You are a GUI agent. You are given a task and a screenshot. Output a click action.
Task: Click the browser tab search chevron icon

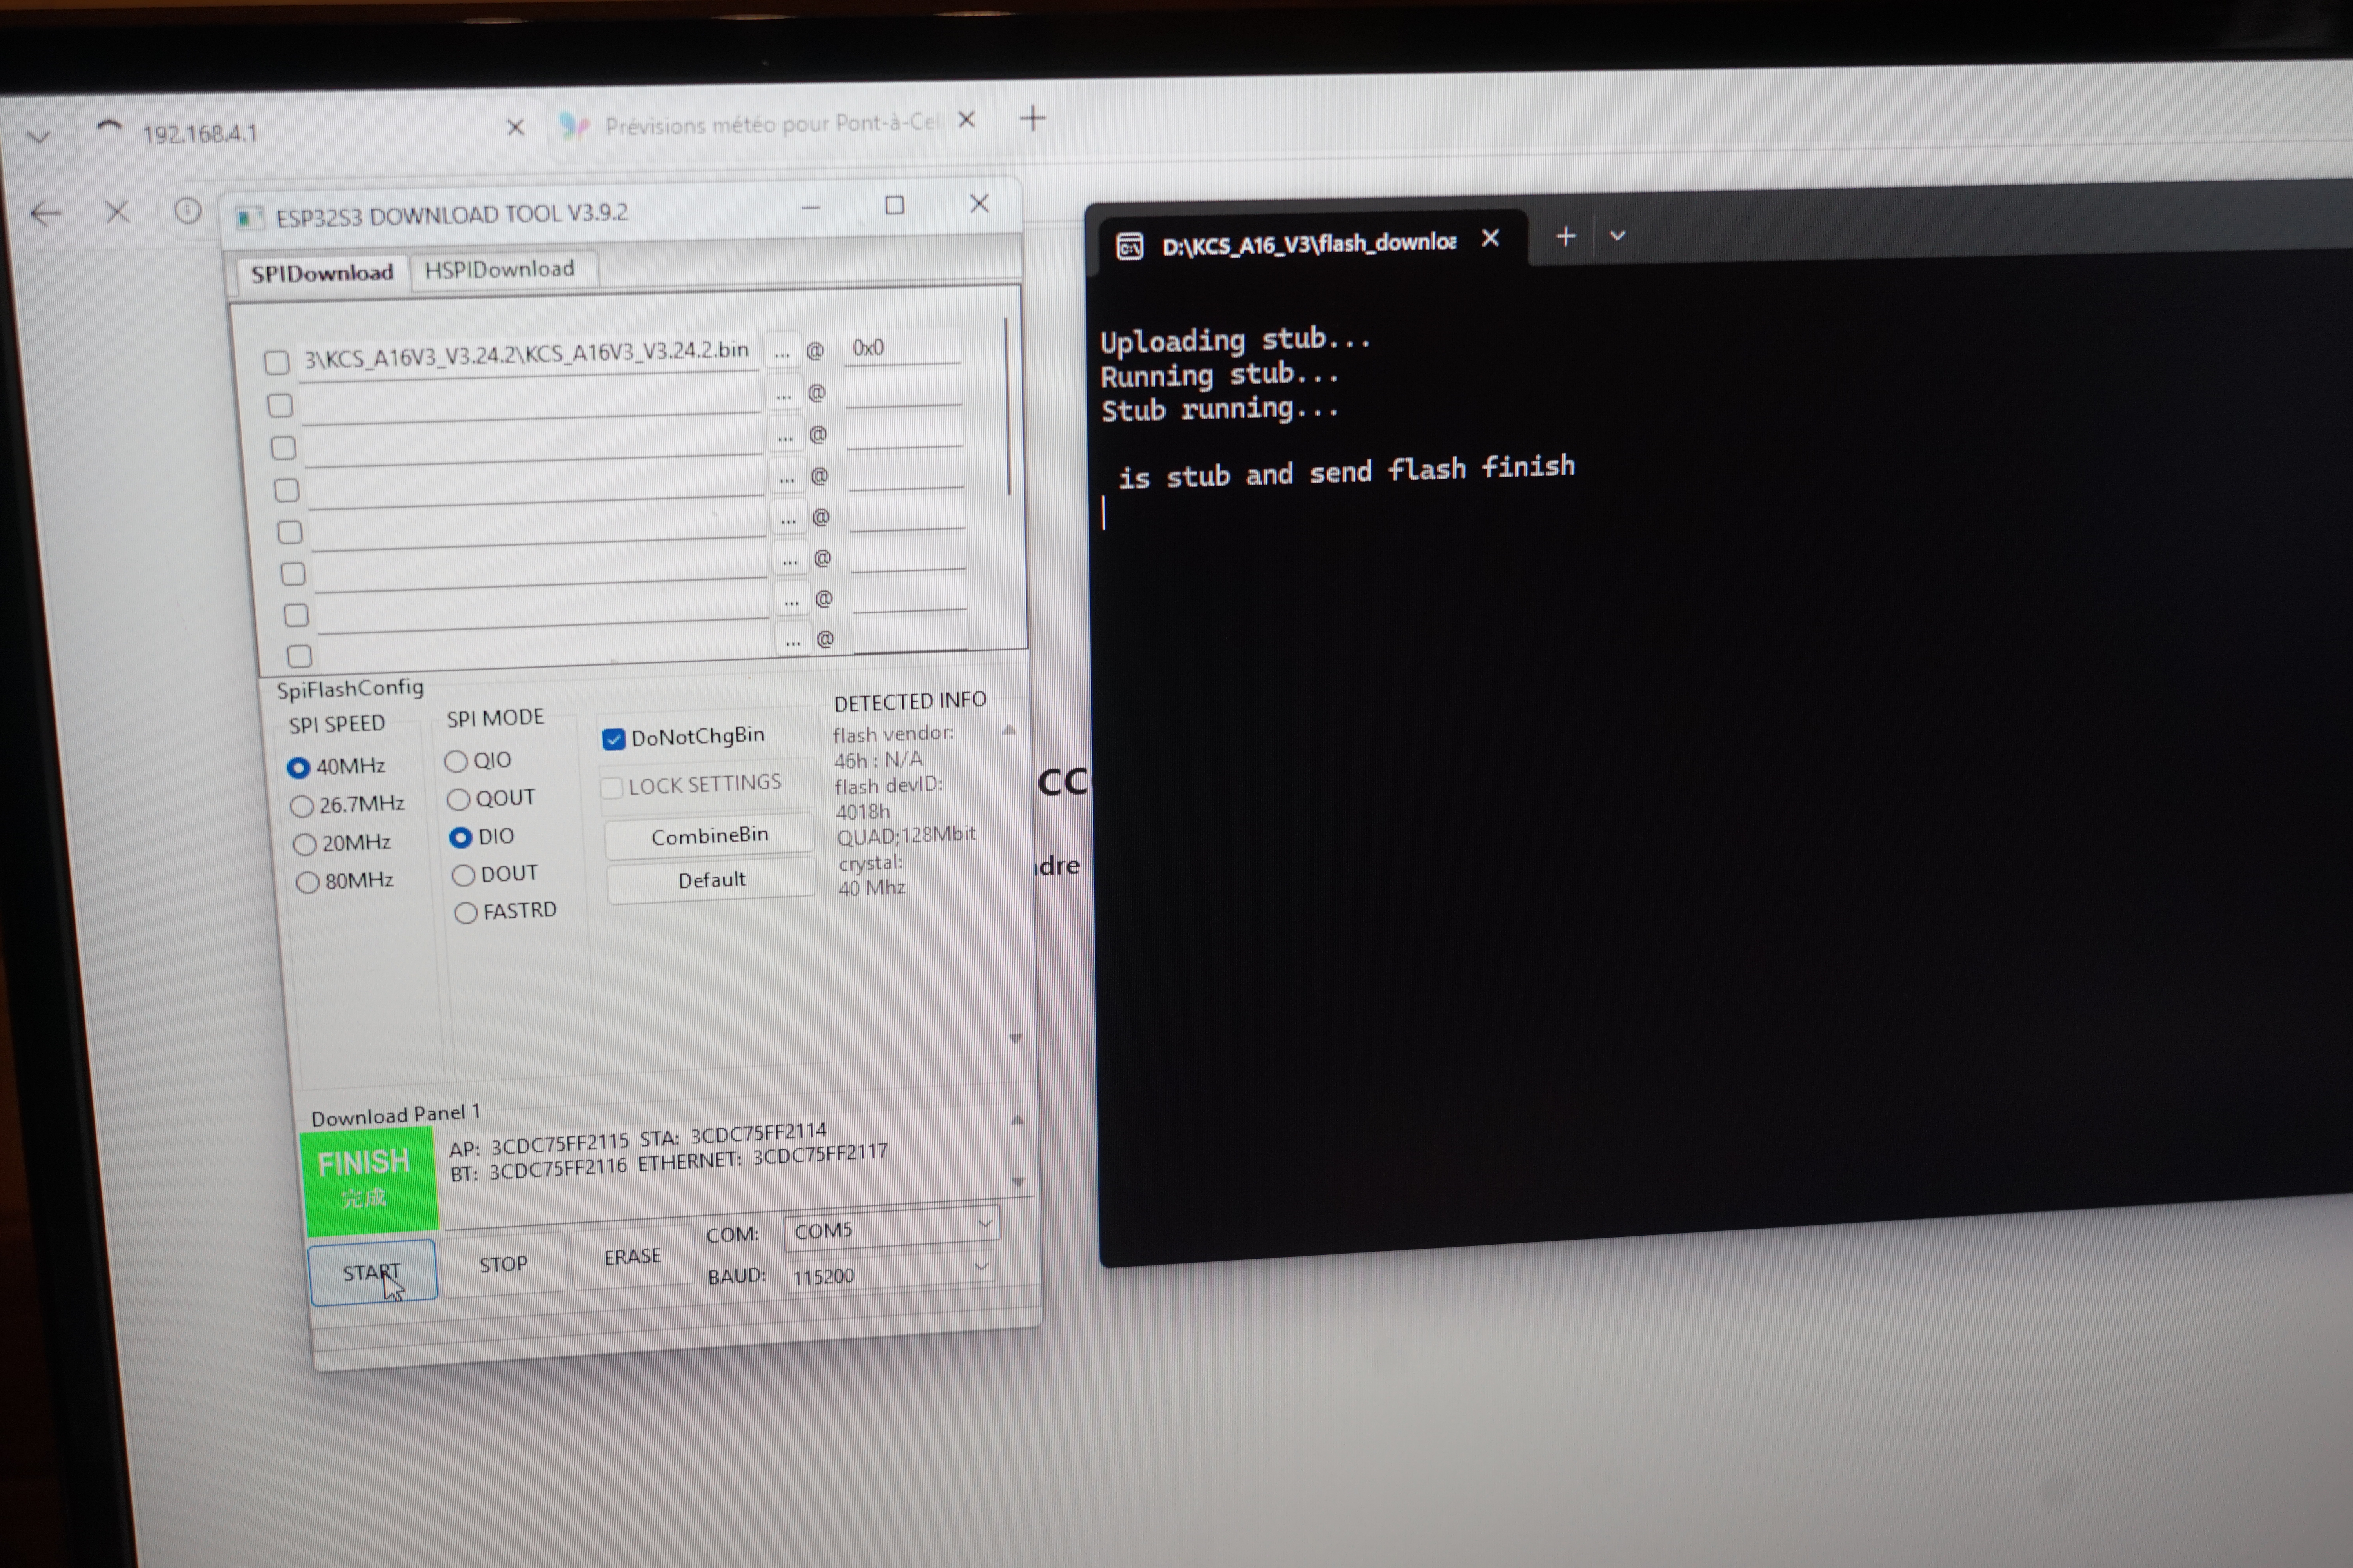coord(38,136)
